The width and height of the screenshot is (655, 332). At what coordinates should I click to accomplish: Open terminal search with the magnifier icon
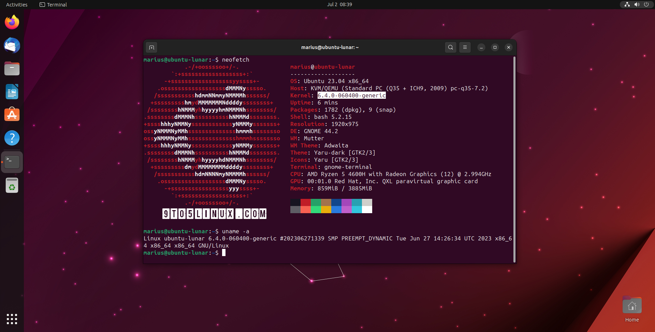click(450, 47)
